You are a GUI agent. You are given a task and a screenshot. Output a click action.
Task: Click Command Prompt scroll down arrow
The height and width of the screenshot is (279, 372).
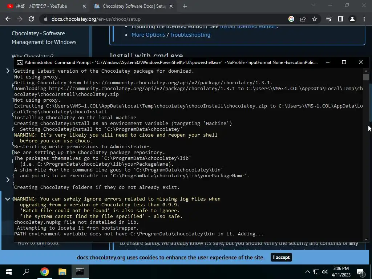(x=366, y=239)
